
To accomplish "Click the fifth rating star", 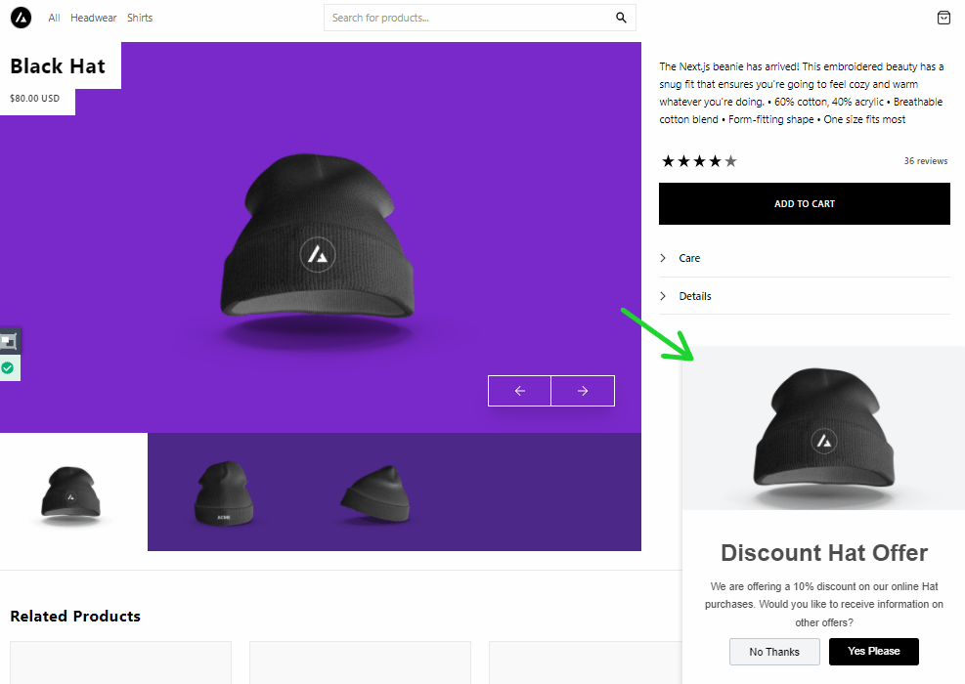I will pos(730,161).
